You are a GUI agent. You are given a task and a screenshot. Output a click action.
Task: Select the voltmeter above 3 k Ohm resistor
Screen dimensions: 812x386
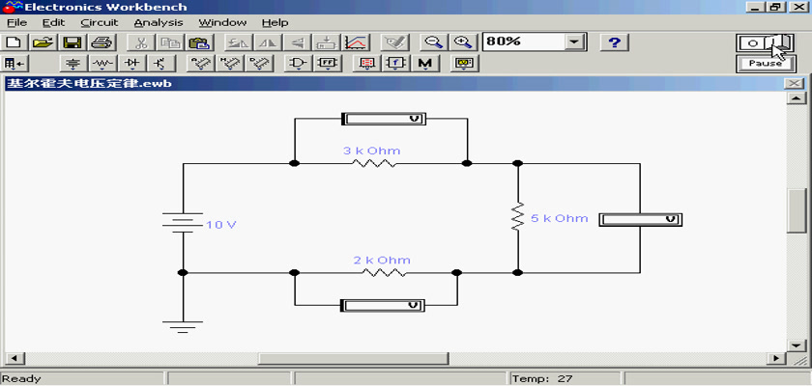point(384,119)
